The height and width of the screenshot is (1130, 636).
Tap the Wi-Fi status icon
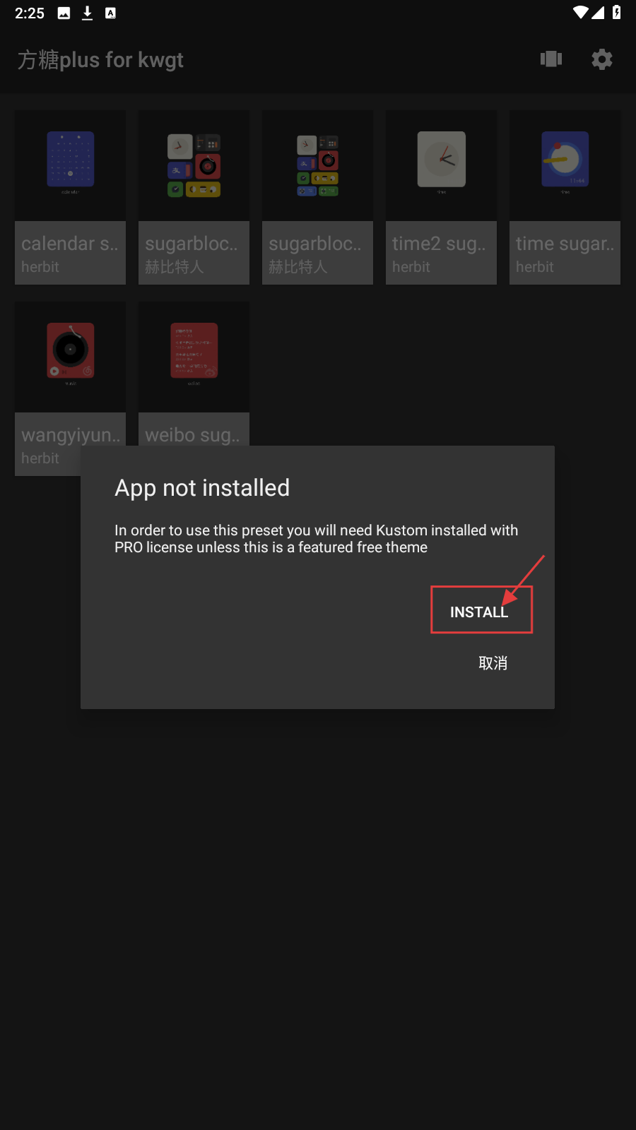581,13
